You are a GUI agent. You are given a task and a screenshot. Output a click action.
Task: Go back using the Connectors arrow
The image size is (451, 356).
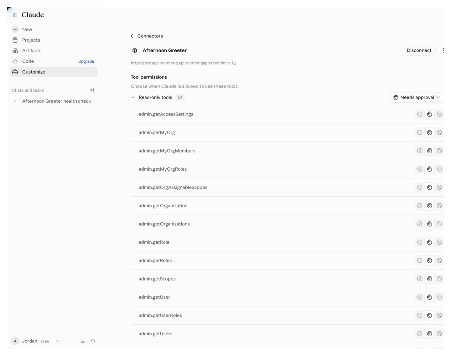pyautogui.click(x=133, y=36)
